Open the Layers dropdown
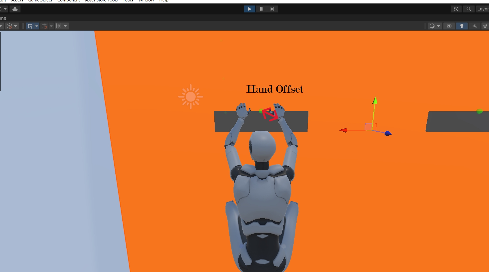The image size is (489, 272). (483, 9)
